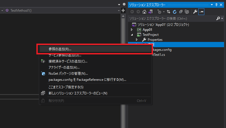226x128 pixels.
Task: Select 参照の追加(R)... from context menu
Action: tap(60, 49)
